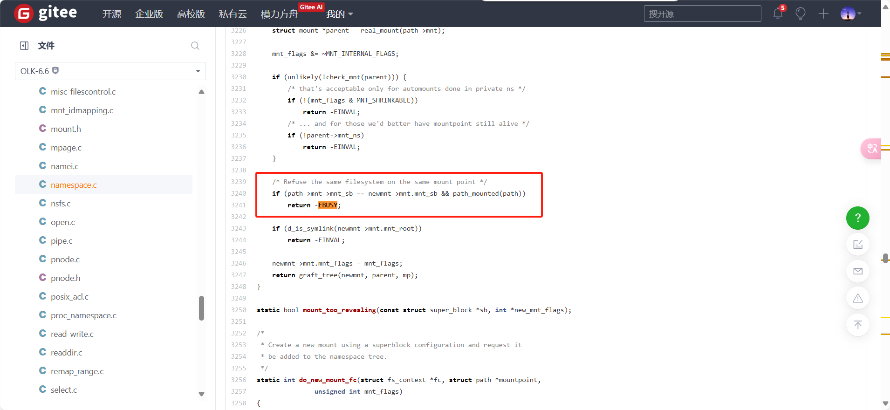Click the translate floating icon
The width and height of the screenshot is (890, 410).
click(871, 149)
